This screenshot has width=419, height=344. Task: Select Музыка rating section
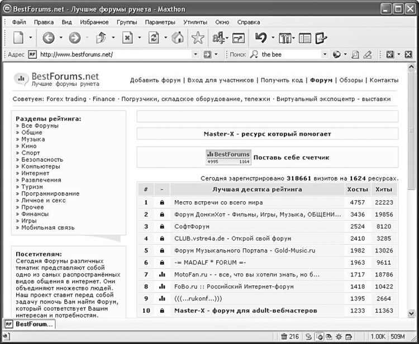click(x=33, y=139)
